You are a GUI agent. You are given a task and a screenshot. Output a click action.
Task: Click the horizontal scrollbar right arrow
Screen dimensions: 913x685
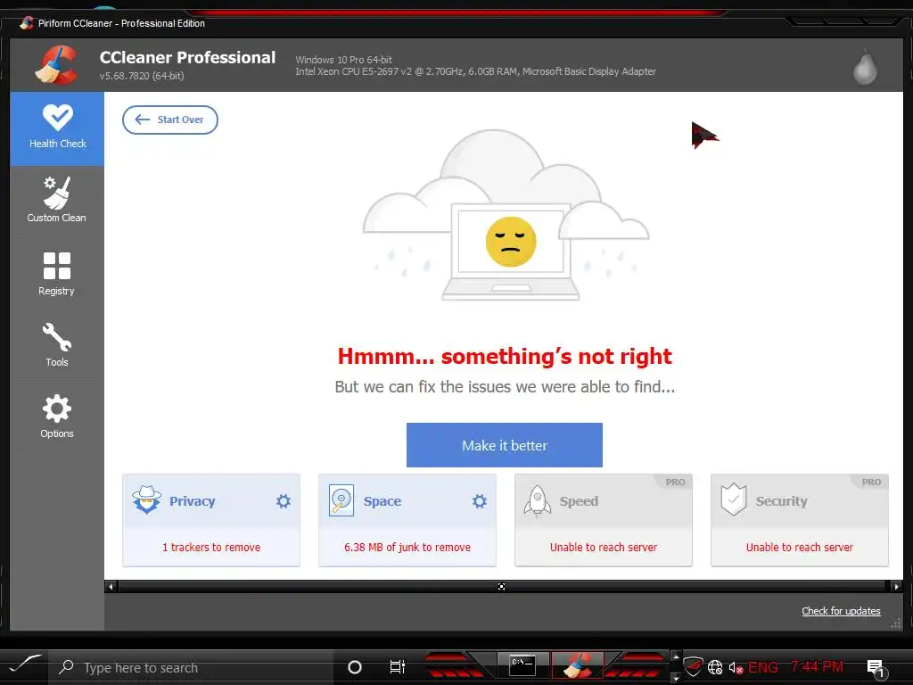[x=896, y=587]
